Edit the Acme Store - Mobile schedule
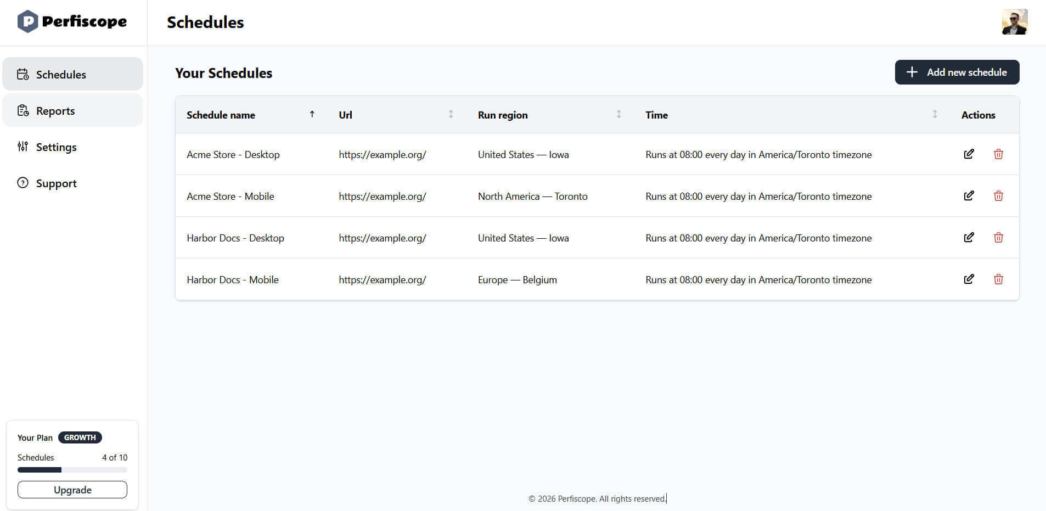 (x=969, y=196)
